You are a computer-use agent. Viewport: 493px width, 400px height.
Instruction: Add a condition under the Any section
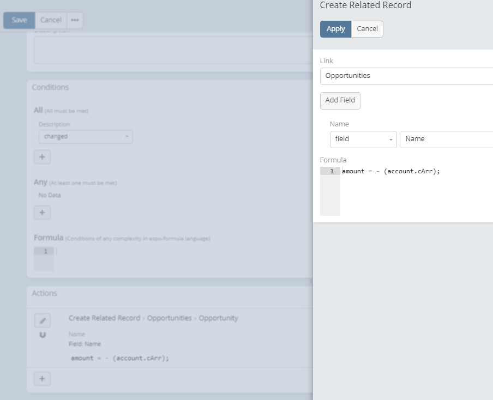coord(42,212)
